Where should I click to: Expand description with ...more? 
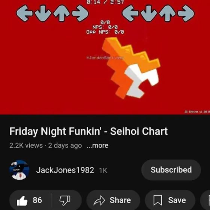(x=97, y=145)
